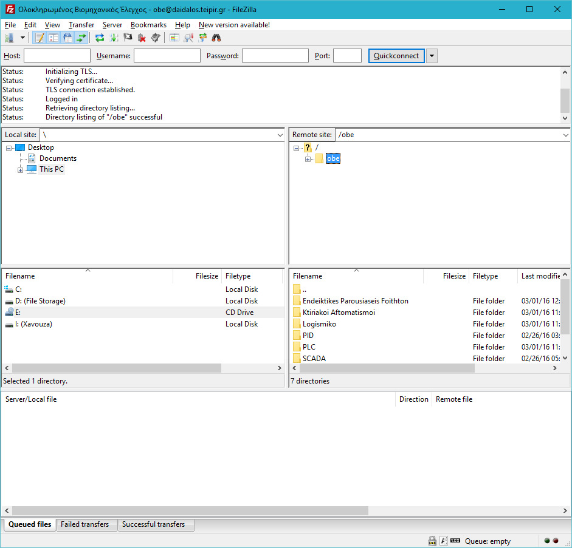The height and width of the screenshot is (548, 572).
Task: Click the Quickconnect button
Action: coord(396,56)
